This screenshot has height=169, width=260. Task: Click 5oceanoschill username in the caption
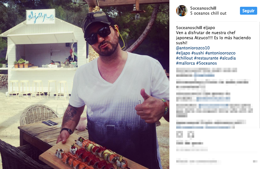189,27
